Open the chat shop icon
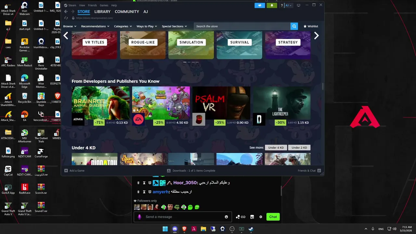The height and width of the screenshot is (234, 416). click(252, 217)
